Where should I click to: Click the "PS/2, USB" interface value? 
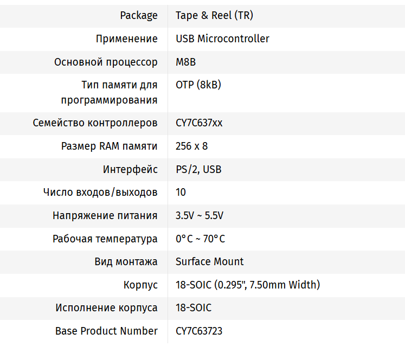[x=198, y=170]
